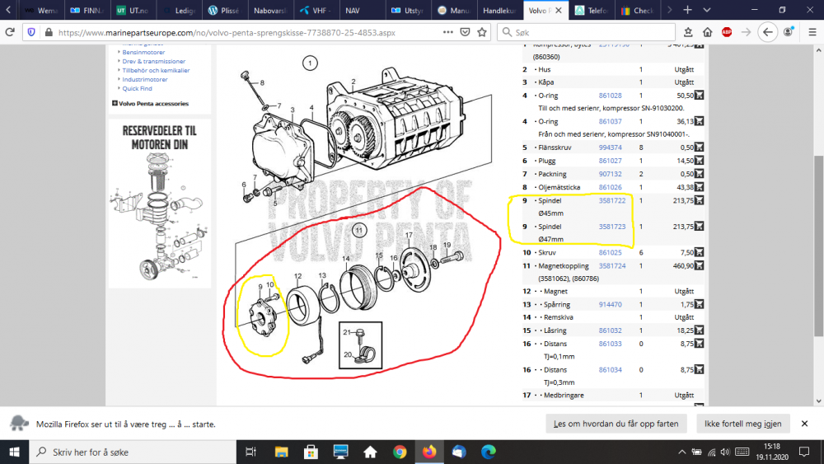Open Microsoft Store from taskbar
The height and width of the screenshot is (464, 824).
pos(311,452)
